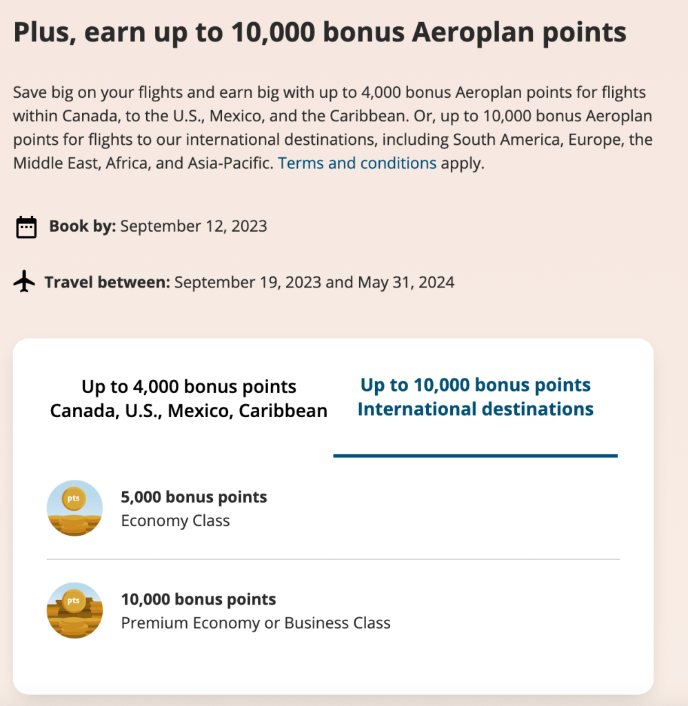
Task: Switch to the Canada, U.S., Mexico, Caribbean tab
Action: click(x=189, y=399)
